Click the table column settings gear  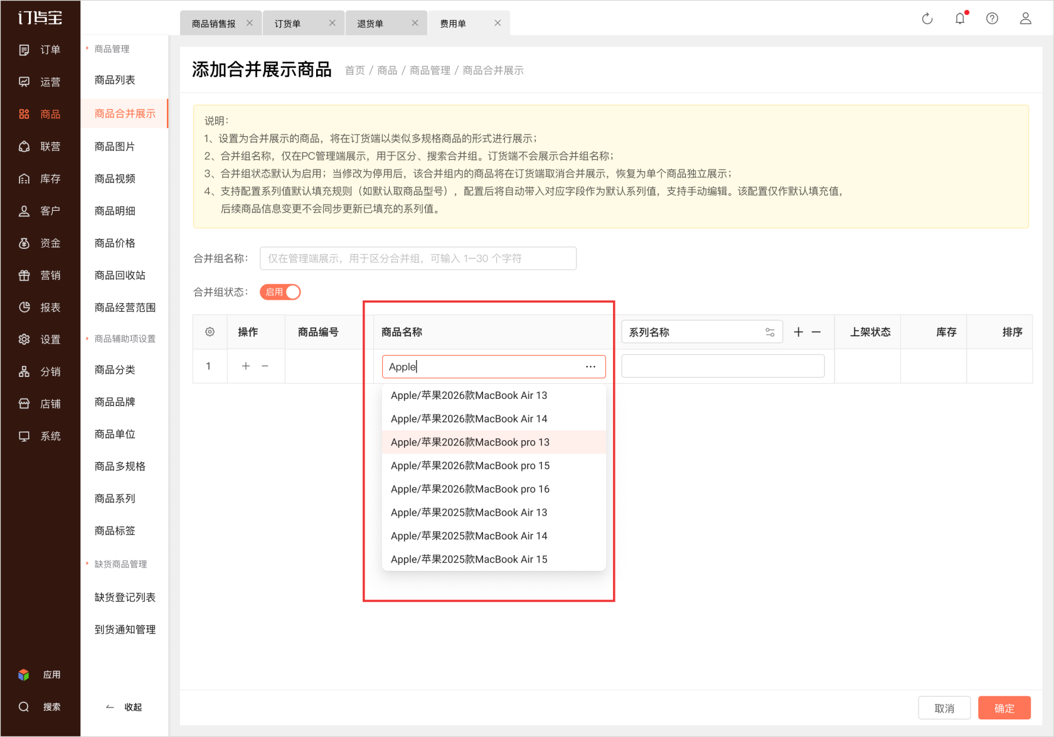[210, 332]
